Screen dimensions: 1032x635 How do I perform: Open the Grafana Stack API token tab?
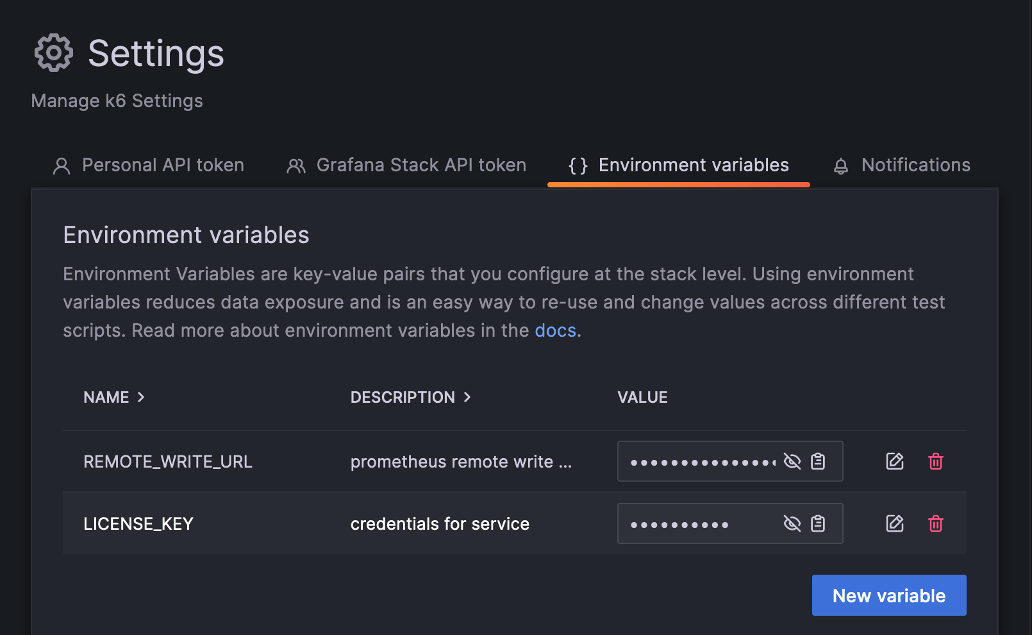(x=420, y=165)
